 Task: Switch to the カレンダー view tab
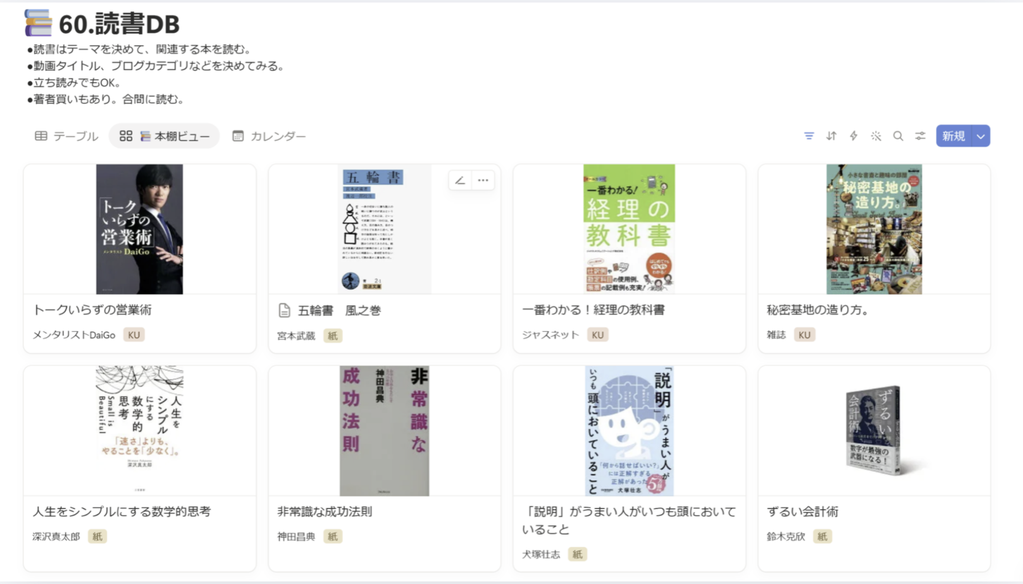[x=269, y=136]
